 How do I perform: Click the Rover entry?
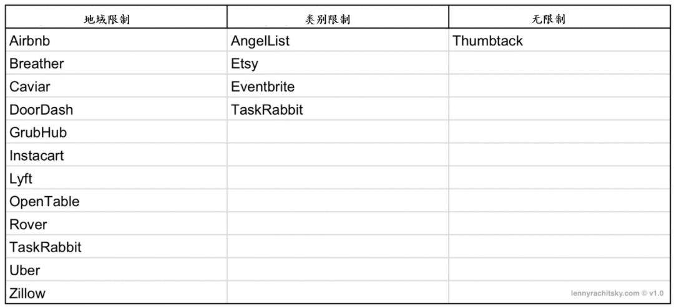tap(28, 224)
